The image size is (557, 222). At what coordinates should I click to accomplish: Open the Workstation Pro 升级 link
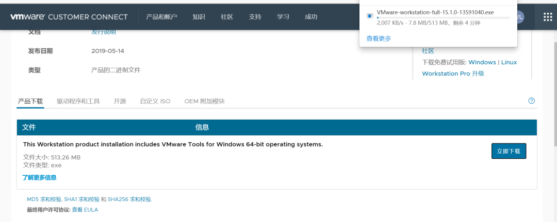(x=453, y=73)
